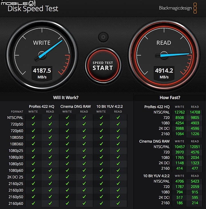Click 2K DCI 25 Cinema DNG read checkmark

[x=84, y=177]
